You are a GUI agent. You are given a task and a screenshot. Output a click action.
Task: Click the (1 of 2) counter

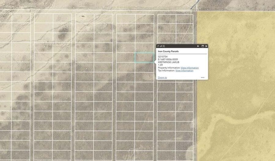tap(161, 46)
